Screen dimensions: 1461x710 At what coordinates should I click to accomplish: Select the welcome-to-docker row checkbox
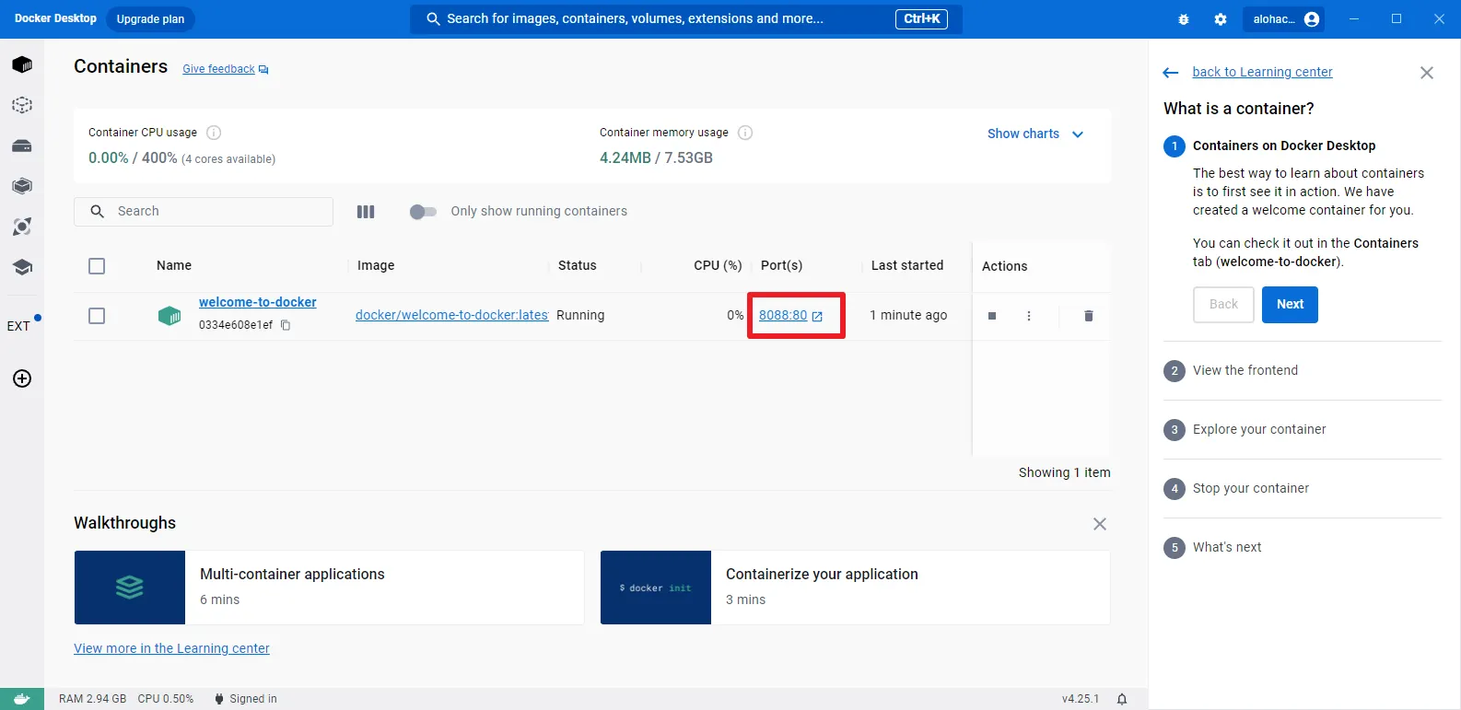pos(97,316)
